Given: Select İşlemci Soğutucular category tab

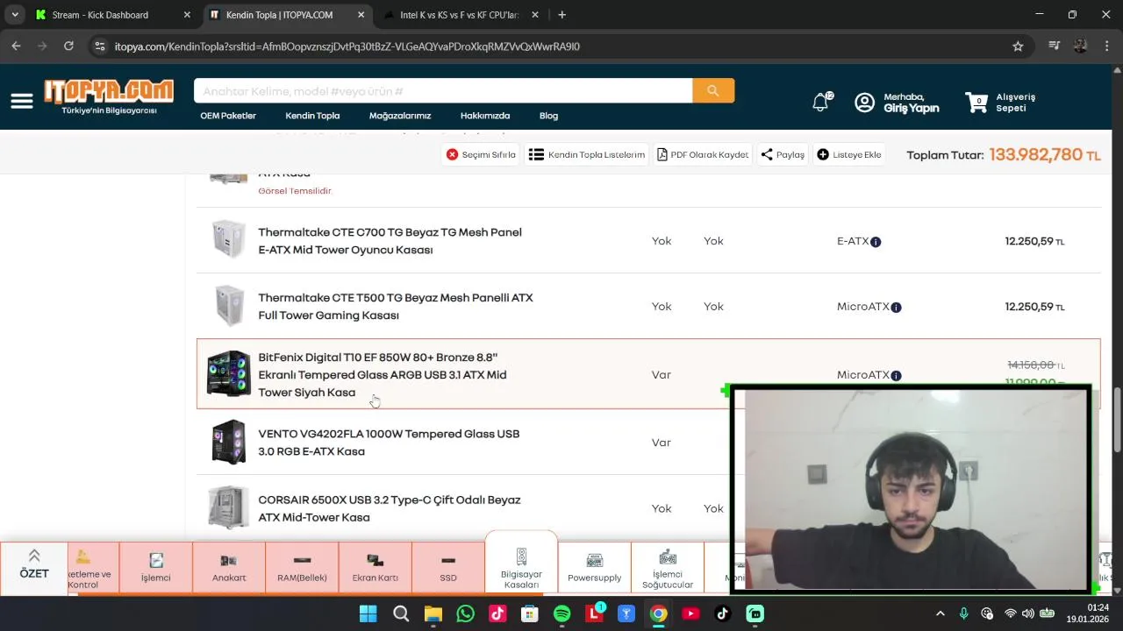Looking at the screenshot, I should click(x=668, y=568).
